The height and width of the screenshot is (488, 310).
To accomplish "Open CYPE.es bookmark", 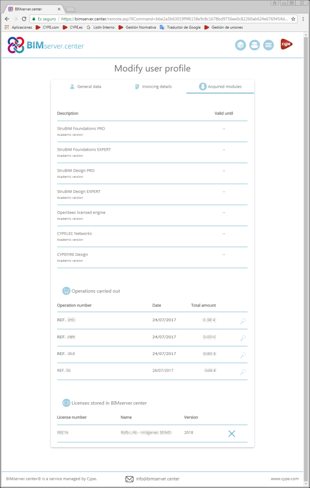I will 72,27.
